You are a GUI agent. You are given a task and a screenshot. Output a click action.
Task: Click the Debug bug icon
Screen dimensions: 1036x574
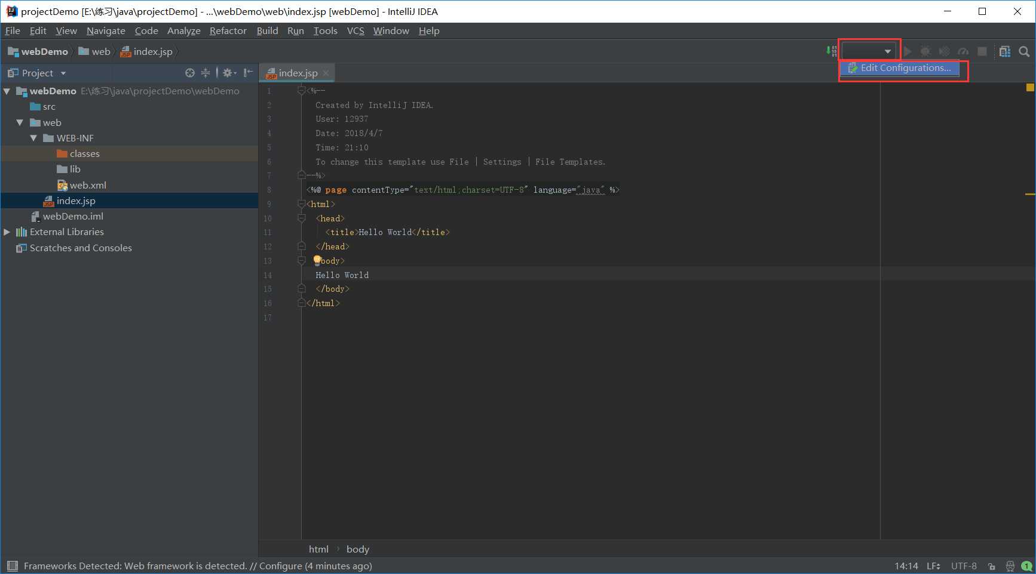(925, 51)
